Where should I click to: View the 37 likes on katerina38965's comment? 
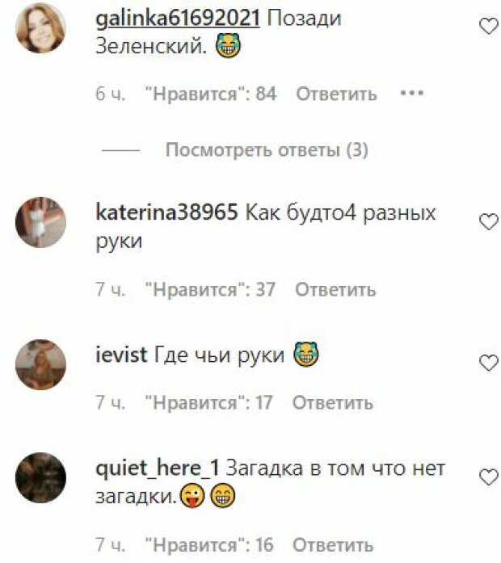(x=210, y=289)
